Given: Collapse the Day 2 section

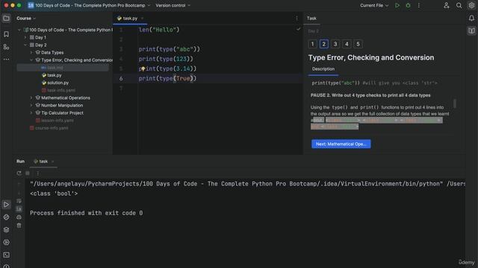Looking at the screenshot, I should (x=25, y=45).
